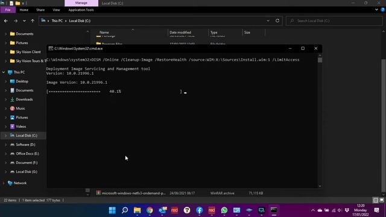Select the Manage contextual tab
The image size is (386, 217).
[x=81, y=3]
